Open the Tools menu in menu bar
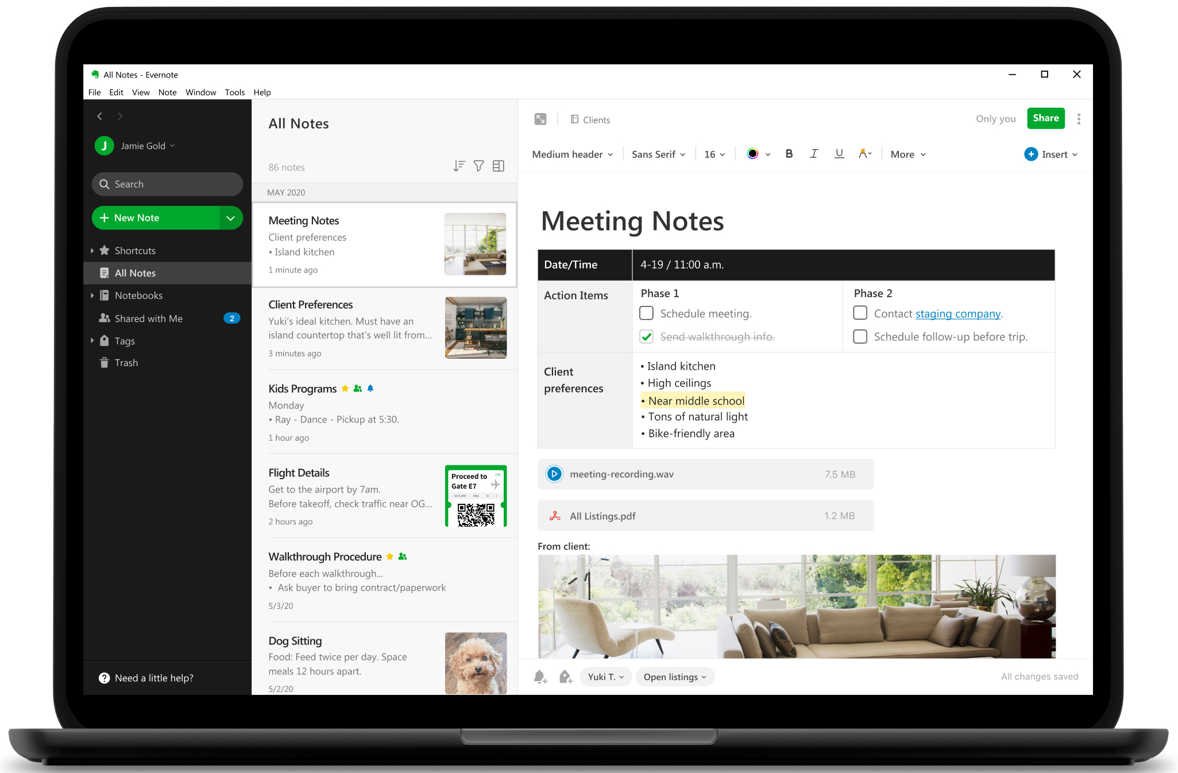 [x=235, y=92]
